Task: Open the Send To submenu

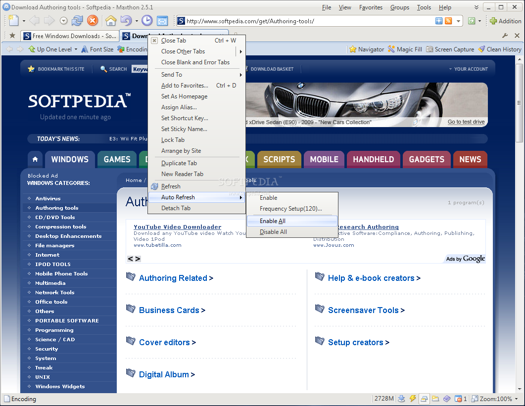Action: tap(196, 74)
